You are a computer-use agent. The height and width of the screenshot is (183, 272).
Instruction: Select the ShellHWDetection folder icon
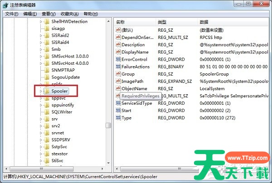click(47, 21)
